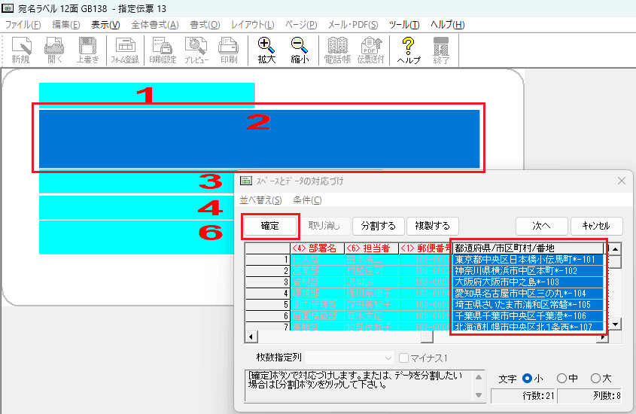Zoom in with the 拡大 icon
Image resolution: width=636 pixels, height=414 pixels.
pos(266,50)
